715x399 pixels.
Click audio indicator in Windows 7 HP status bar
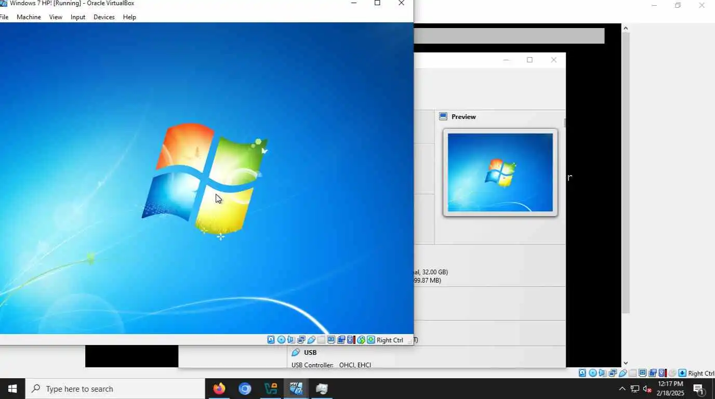(290, 340)
